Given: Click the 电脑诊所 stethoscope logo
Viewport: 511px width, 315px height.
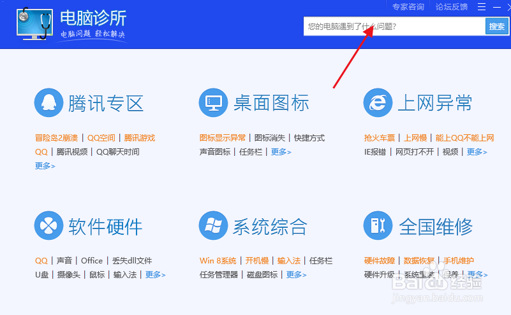Looking at the screenshot, I should (x=35, y=24).
